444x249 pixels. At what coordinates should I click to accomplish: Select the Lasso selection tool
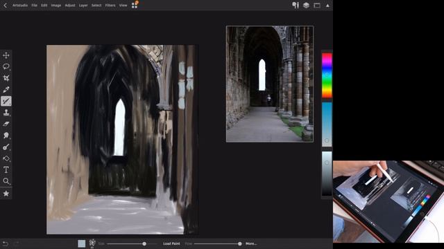coord(6,66)
